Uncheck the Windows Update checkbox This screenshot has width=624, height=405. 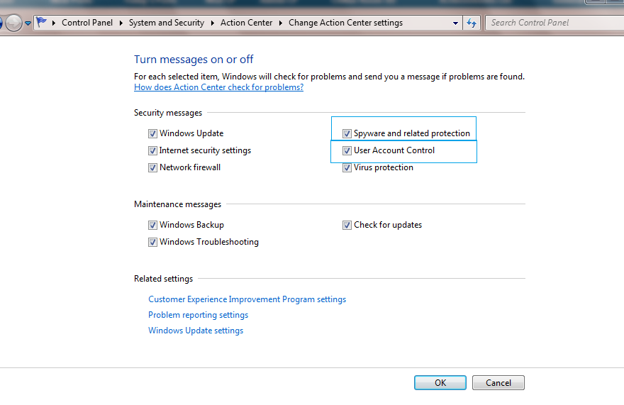153,133
